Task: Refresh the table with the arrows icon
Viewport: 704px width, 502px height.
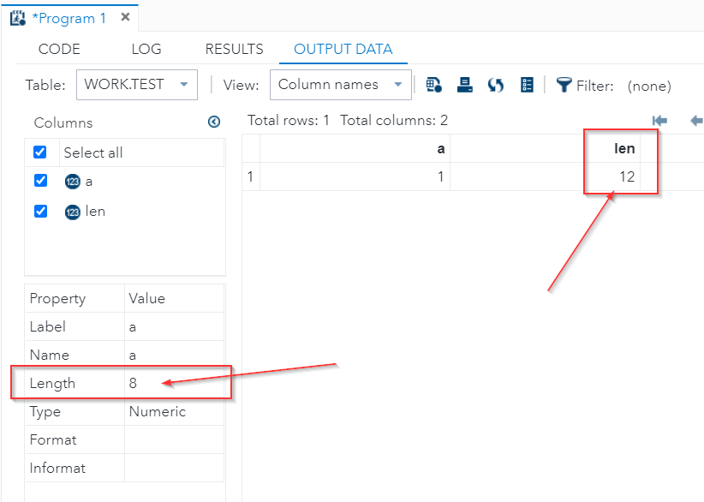Action: pos(496,85)
